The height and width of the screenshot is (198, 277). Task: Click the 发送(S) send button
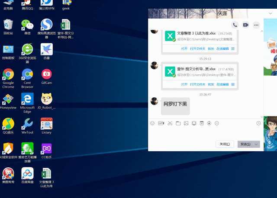[x=245, y=144]
